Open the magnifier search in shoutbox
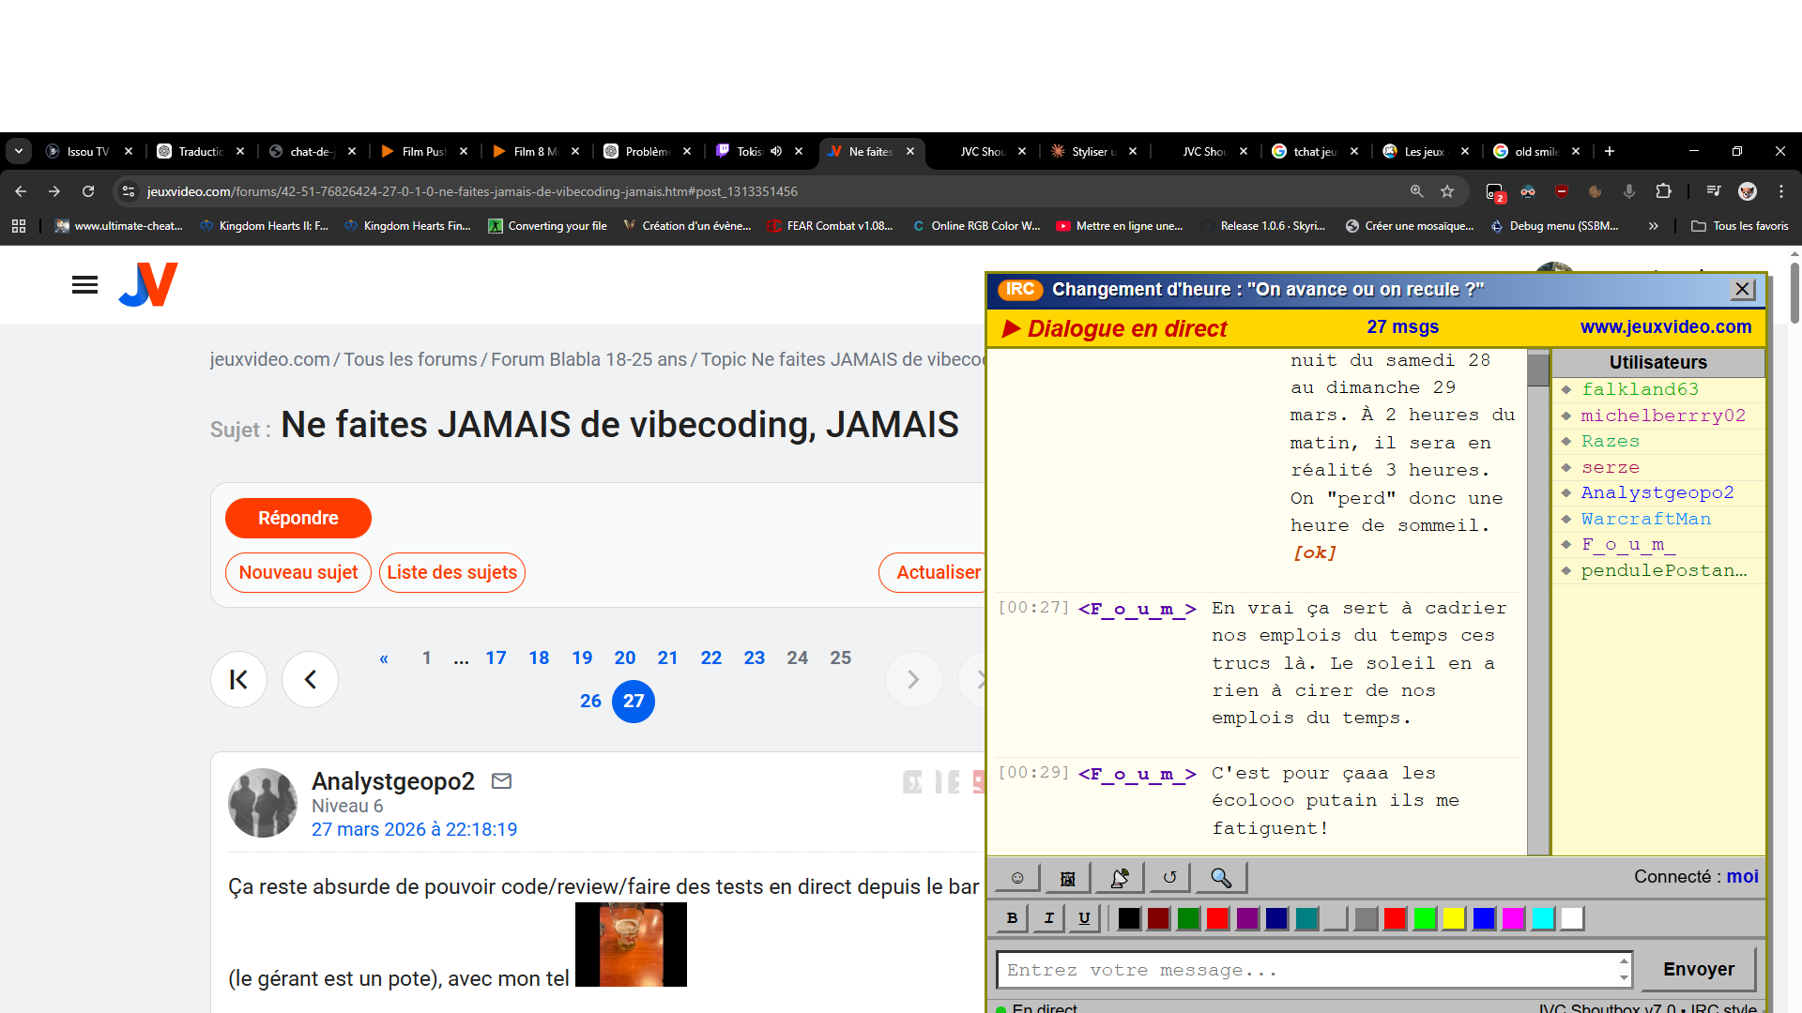This screenshot has width=1802, height=1013. 1220,878
